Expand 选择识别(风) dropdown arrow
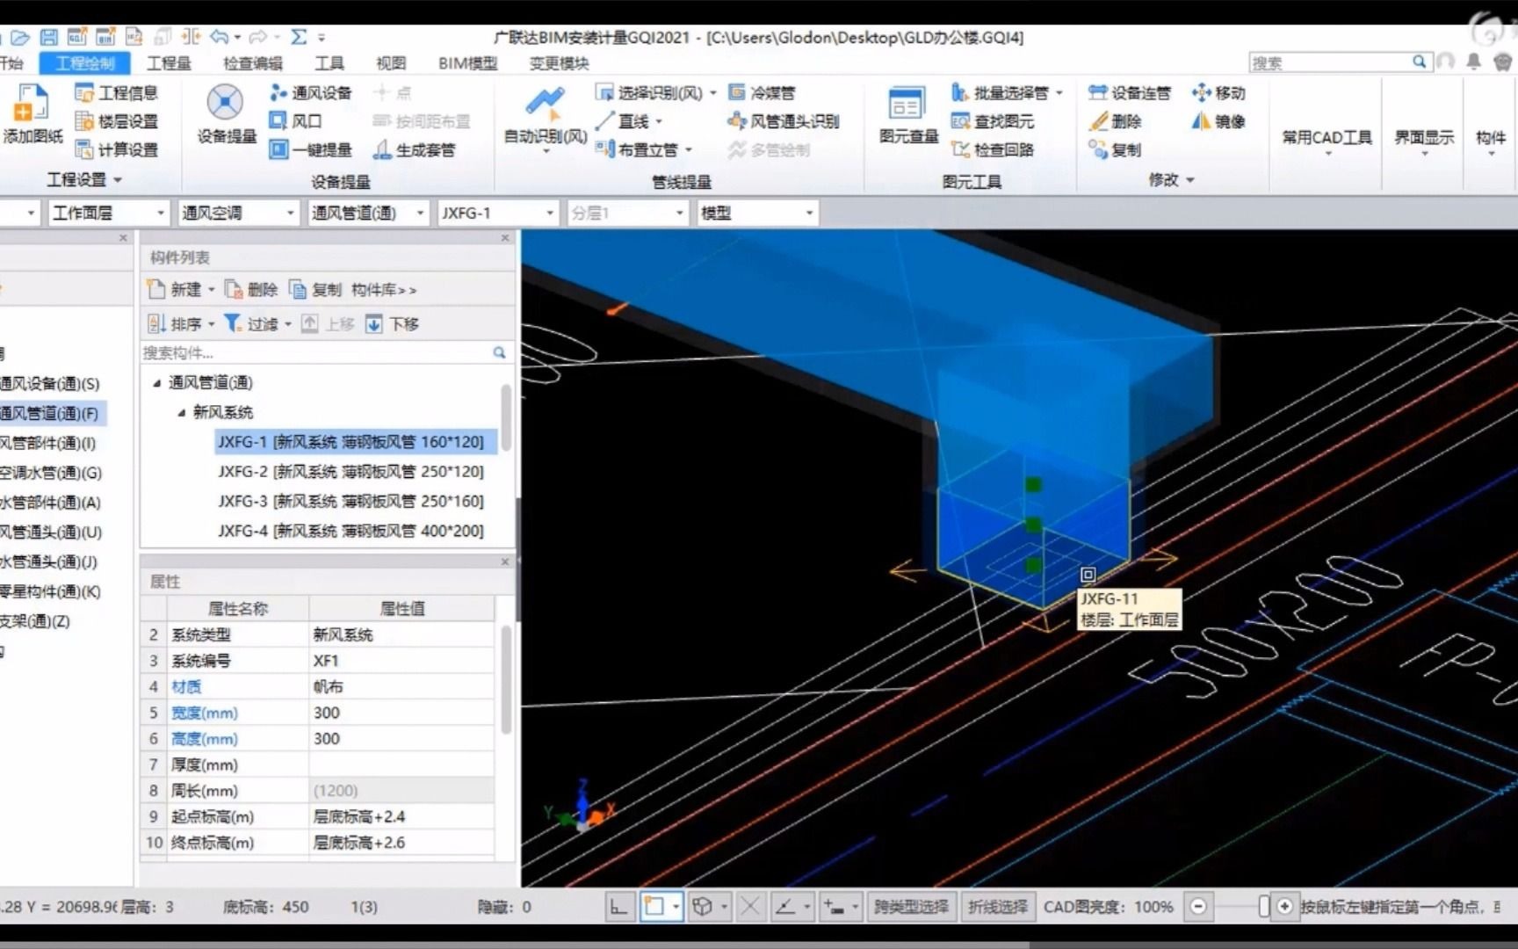The image size is (1518, 949). pyautogui.click(x=713, y=93)
